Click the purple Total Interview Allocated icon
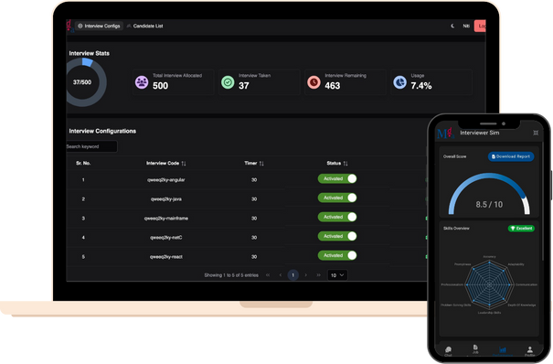553x364 pixels. tap(142, 82)
